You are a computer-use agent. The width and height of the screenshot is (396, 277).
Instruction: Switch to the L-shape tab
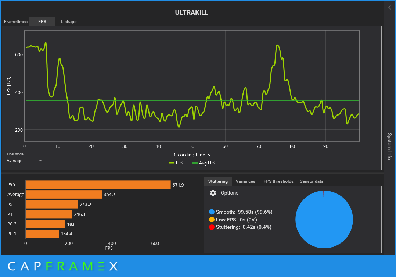tap(69, 22)
